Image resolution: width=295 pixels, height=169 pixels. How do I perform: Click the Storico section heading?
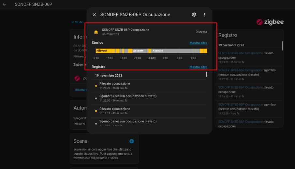coord(97,43)
